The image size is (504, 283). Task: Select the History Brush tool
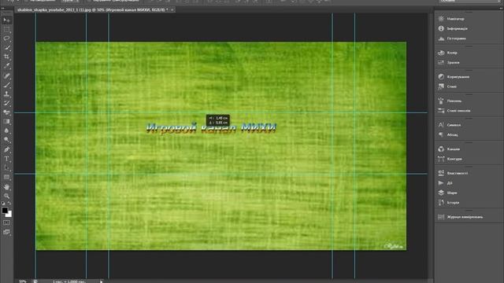[6, 103]
